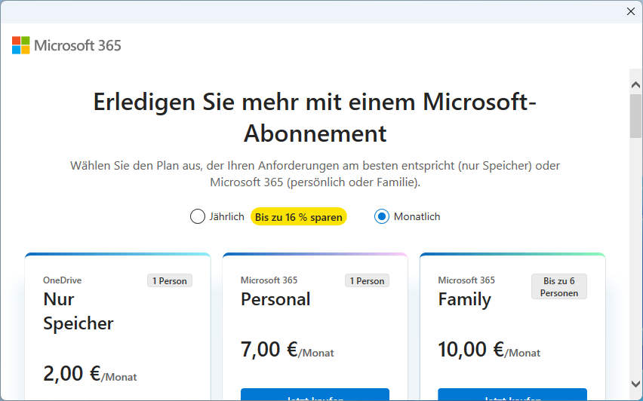
Task: Click the 2,00 €/Monat price
Action: 90,374
